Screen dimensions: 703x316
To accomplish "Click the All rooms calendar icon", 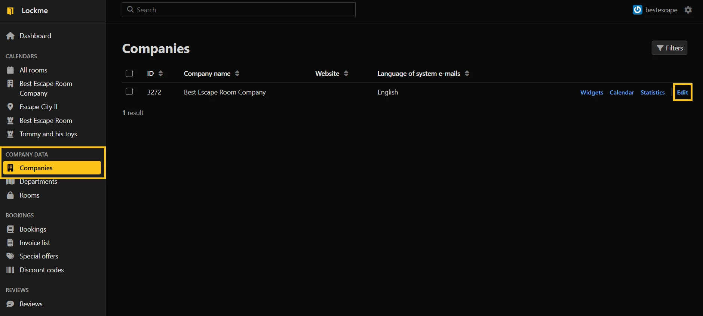I will coord(10,70).
